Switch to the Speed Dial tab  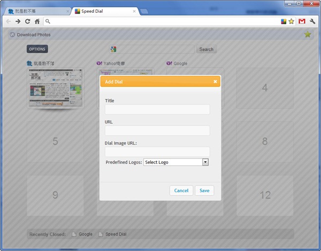tap(105, 11)
